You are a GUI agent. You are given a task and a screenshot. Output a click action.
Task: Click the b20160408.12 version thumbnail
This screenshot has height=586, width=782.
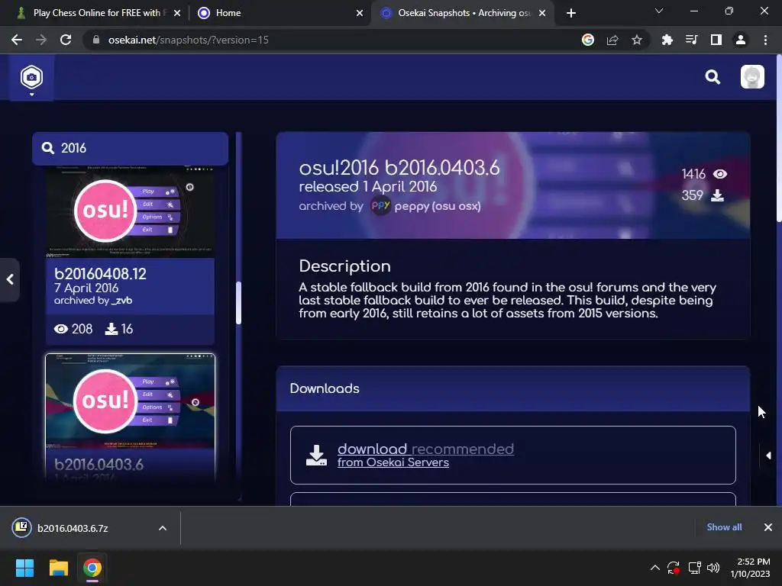coord(130,211)
